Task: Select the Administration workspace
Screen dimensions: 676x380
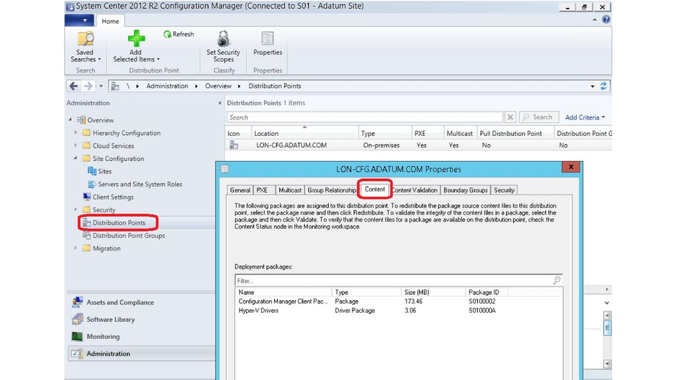Action: tap(141, 354)
